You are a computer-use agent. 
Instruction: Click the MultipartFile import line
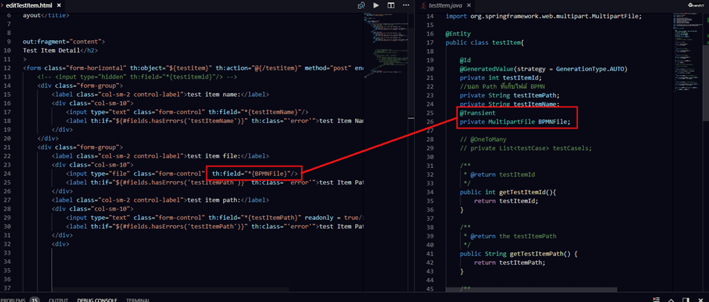[544, 17]
